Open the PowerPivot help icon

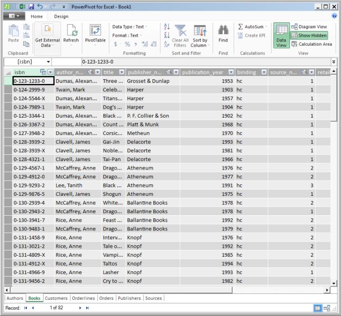(x=334, y=16)
